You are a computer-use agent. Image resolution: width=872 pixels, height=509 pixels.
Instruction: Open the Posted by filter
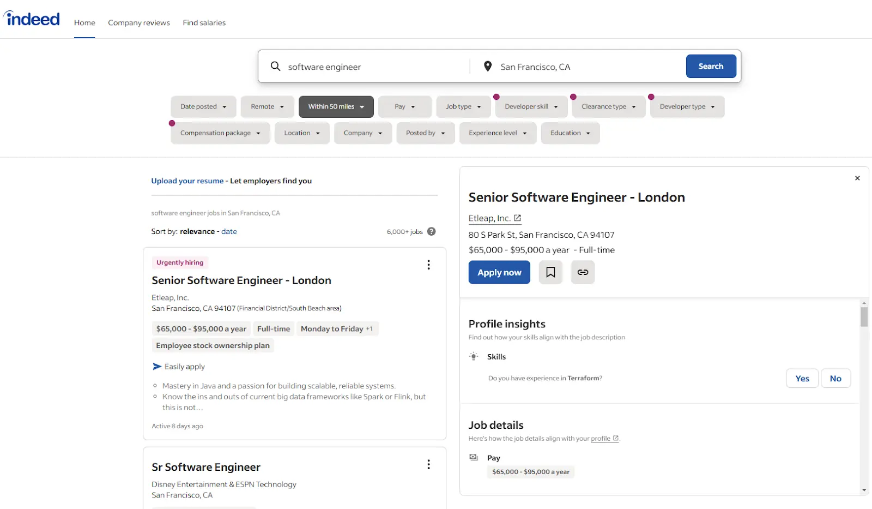[425, 133]
